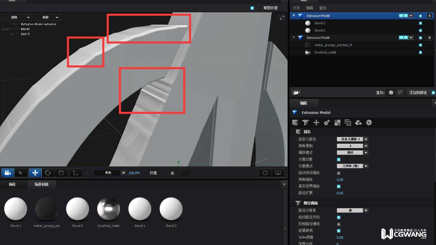Disable the 分离对象 checkbox
Viewport: 436px width, 245px height.
339,159
